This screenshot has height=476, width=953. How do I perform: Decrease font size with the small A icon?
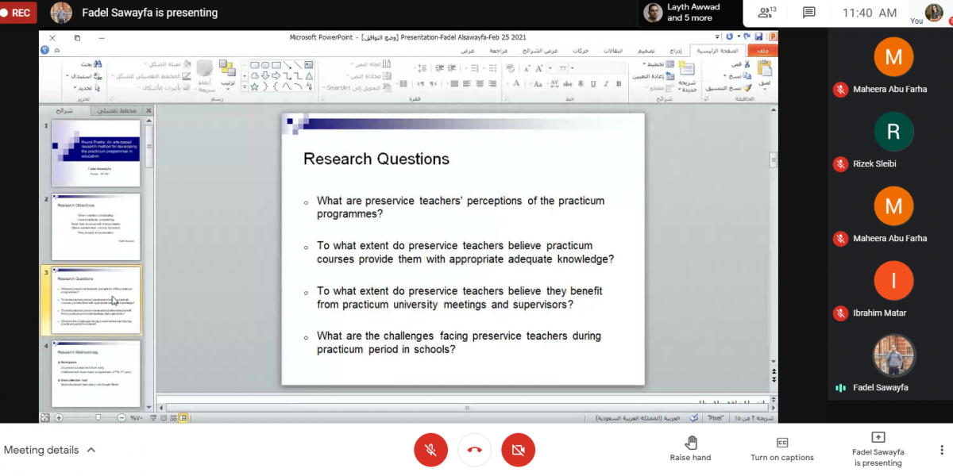point(527,69)
